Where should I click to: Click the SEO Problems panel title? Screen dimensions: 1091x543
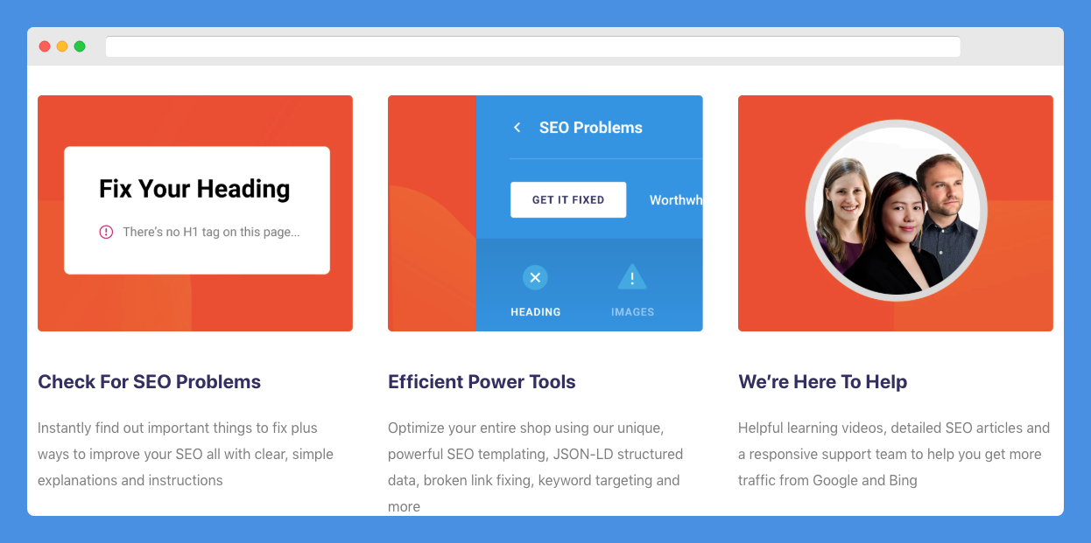click(591, 128)
